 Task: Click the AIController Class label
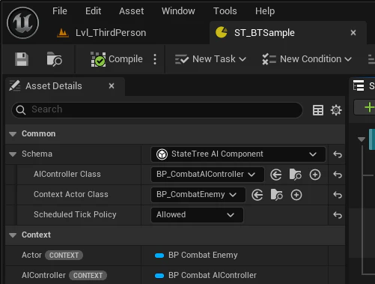67,174
